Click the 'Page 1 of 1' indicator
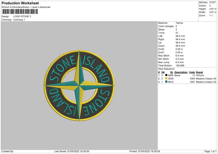This screenshot has height=154, width=218. click(210, 151)
